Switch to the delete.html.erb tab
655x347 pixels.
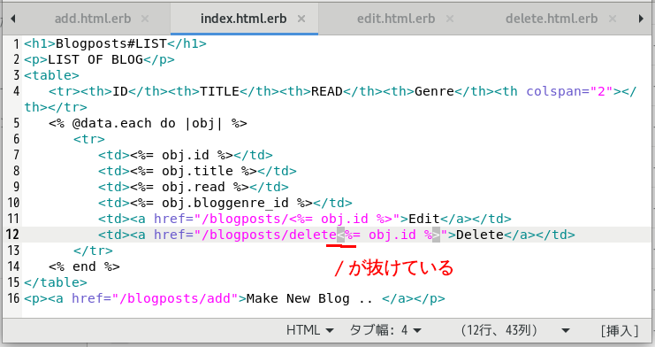(552, 19)
